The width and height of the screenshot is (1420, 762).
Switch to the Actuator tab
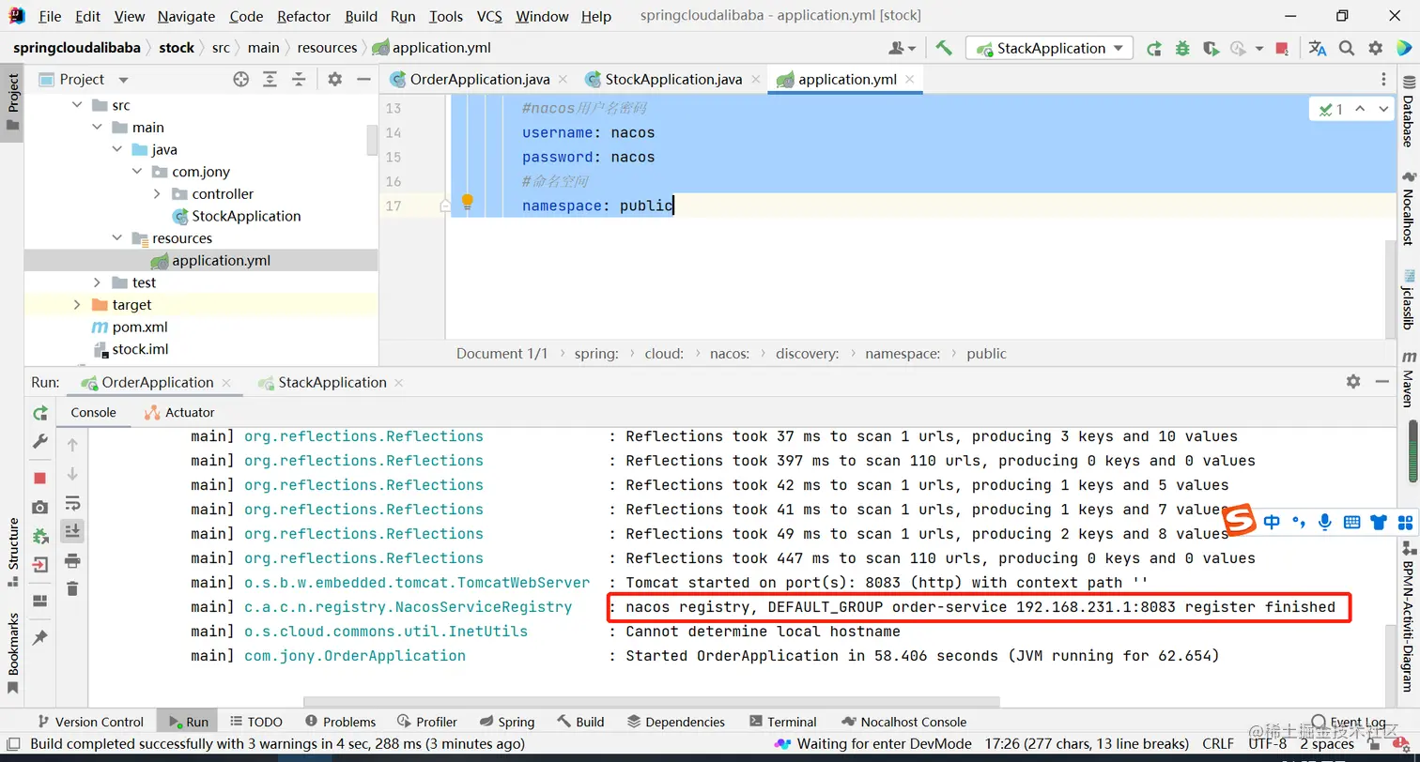pos(179,413)
